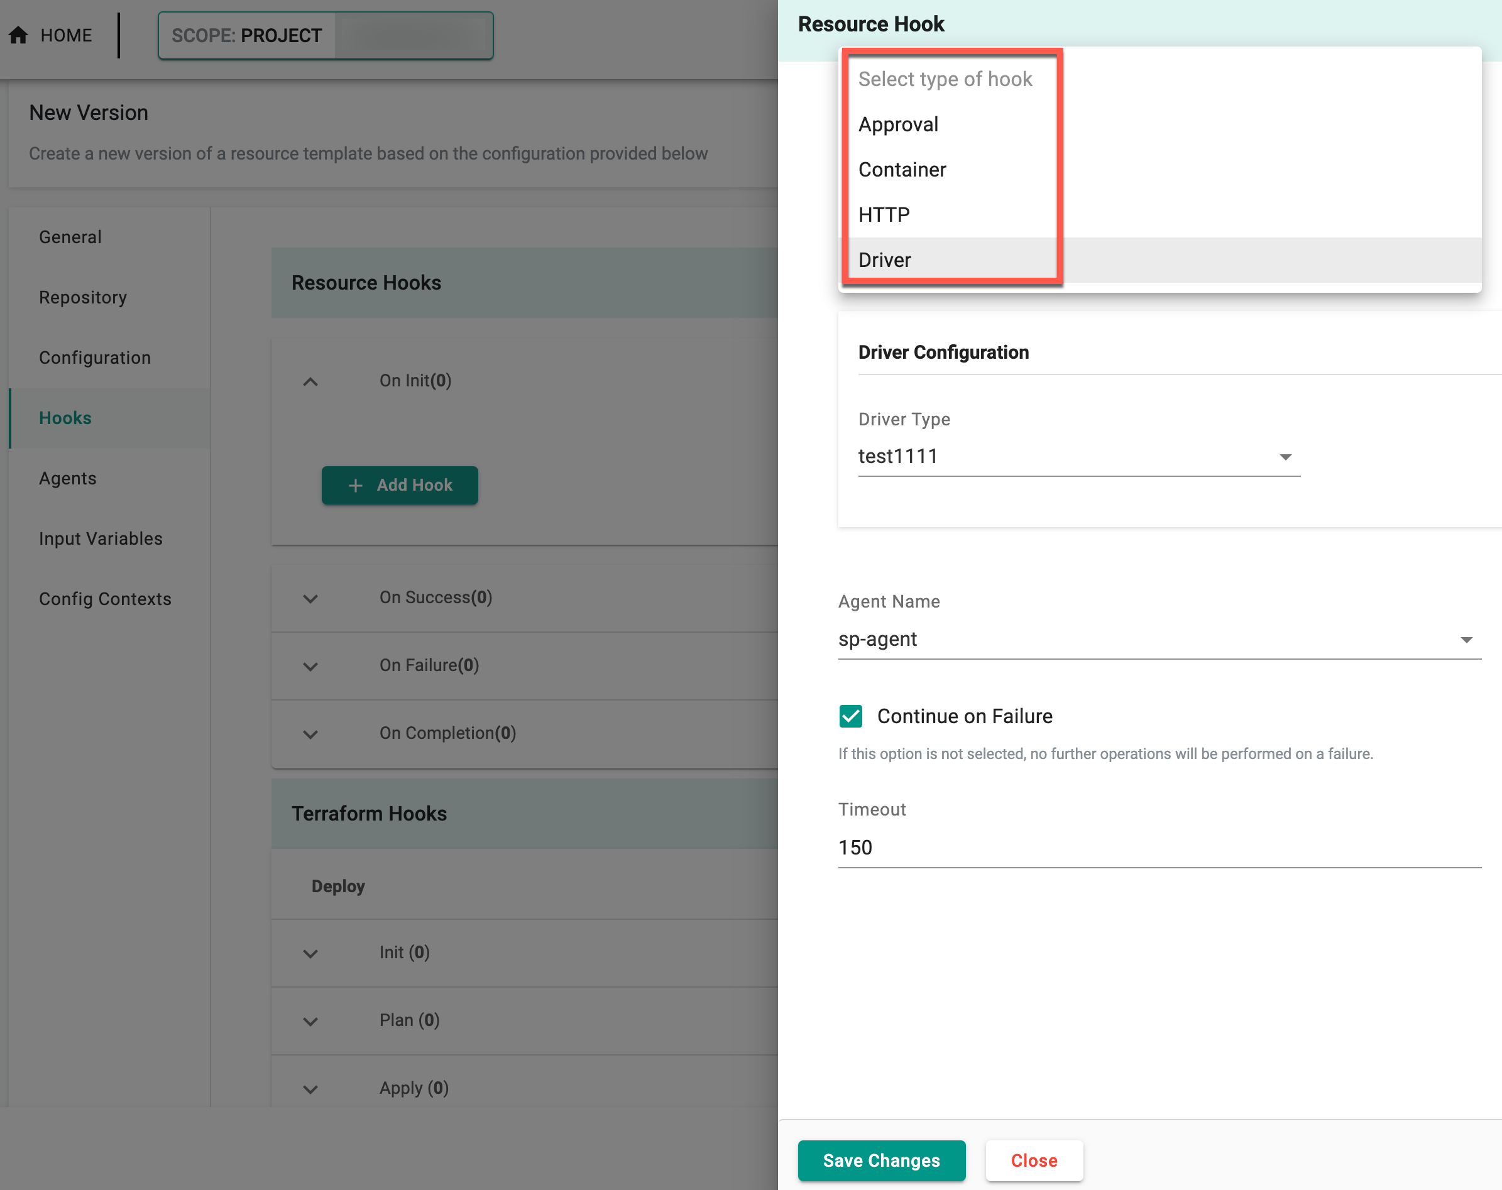
Task: Navigate to the Repository section
Action: [82, 298]
